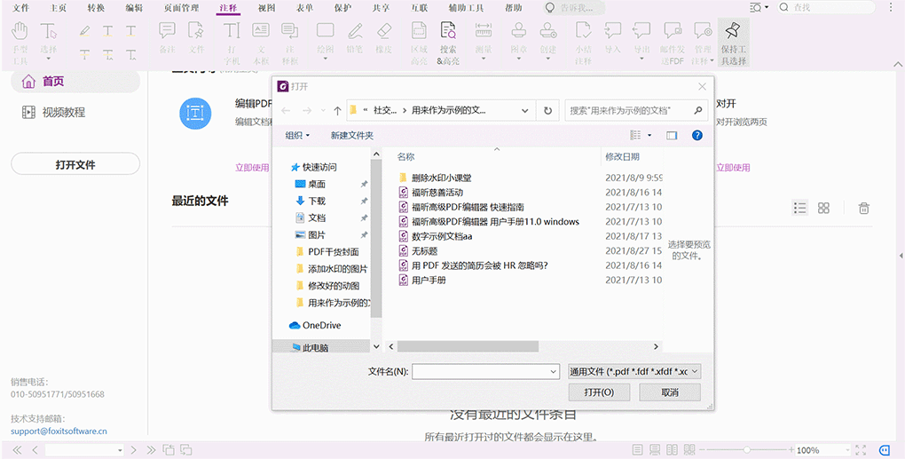Switch to the Help (帮助) tab
This screenshot has width=905, height=459.
[x=513, y=8]
